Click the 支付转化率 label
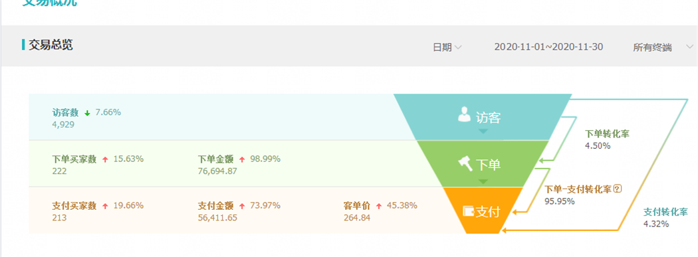Image resolution: width=698 pixels, height=257 pixels. (x=665, y=212)
